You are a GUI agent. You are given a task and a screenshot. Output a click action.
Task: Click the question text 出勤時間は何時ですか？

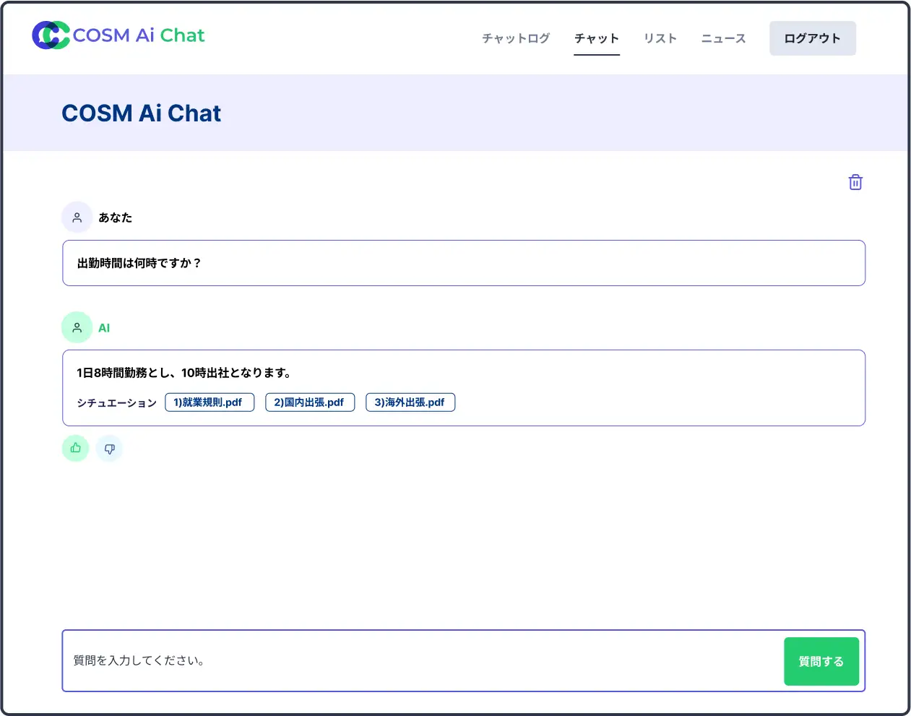tap(139, 263)
